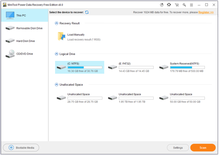Click the Load Manually folder icon

click(x=61, y=36)
